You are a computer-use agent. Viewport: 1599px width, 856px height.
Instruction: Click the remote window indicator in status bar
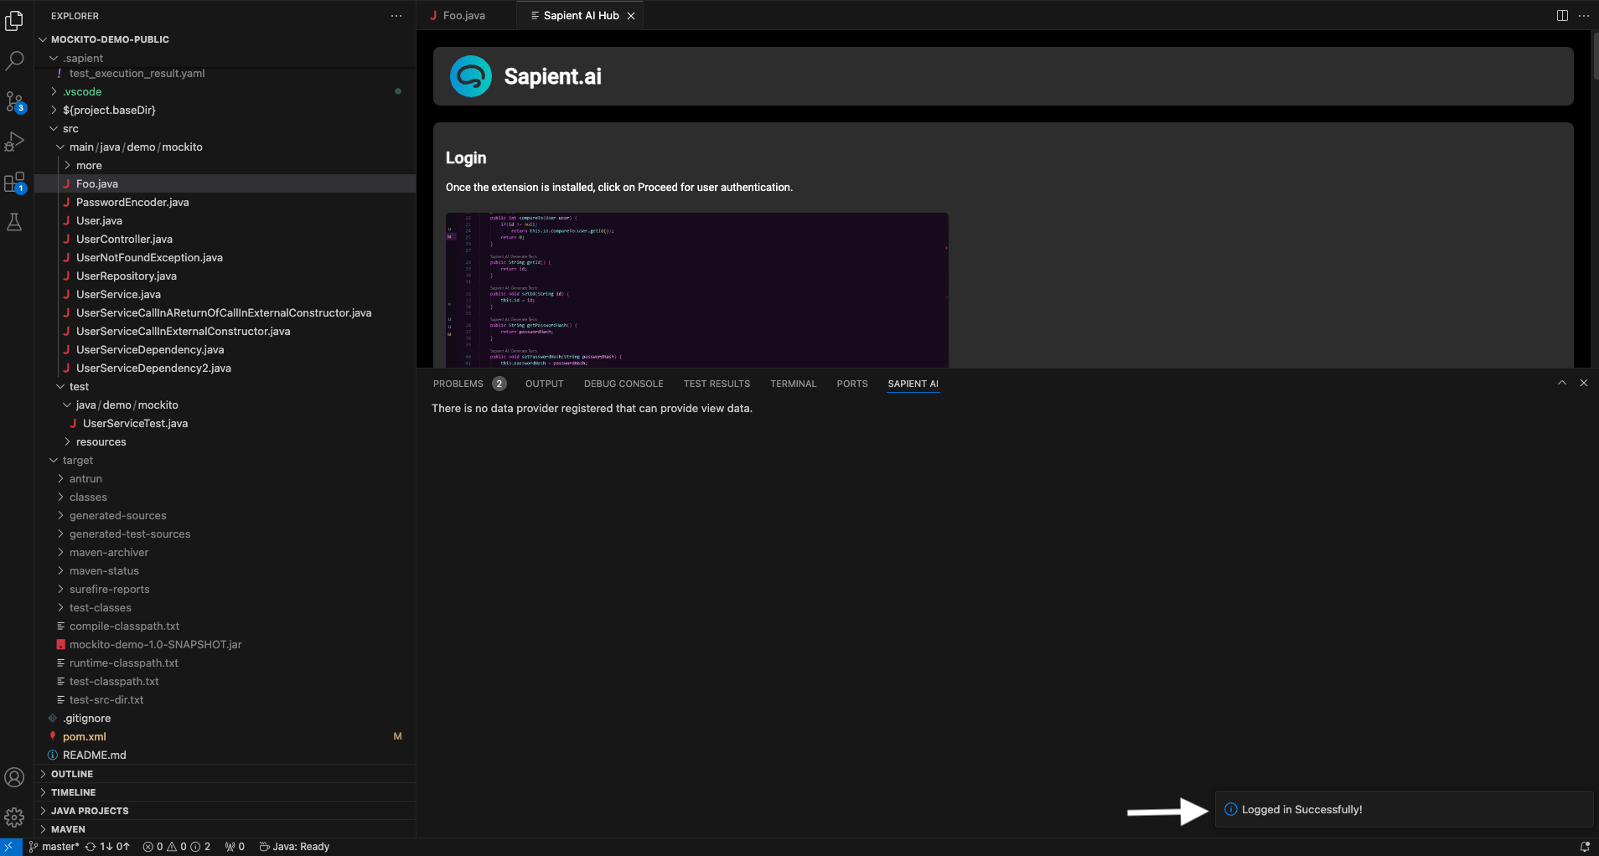[x=11, y=847]
